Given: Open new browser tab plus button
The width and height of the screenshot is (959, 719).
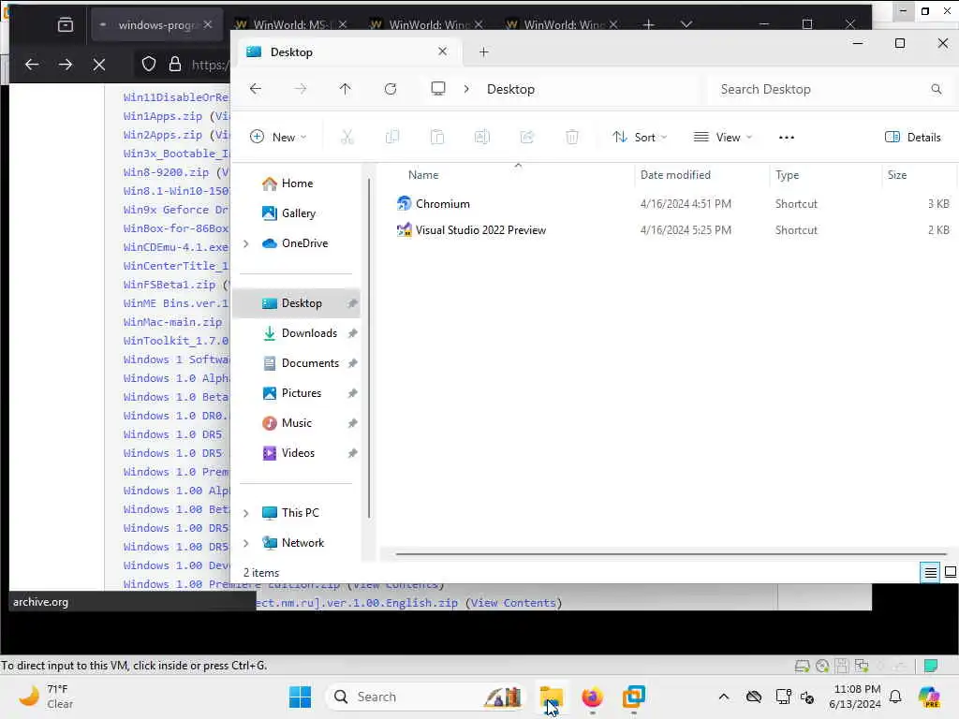Looking at the screenshot, I should 648,24.
